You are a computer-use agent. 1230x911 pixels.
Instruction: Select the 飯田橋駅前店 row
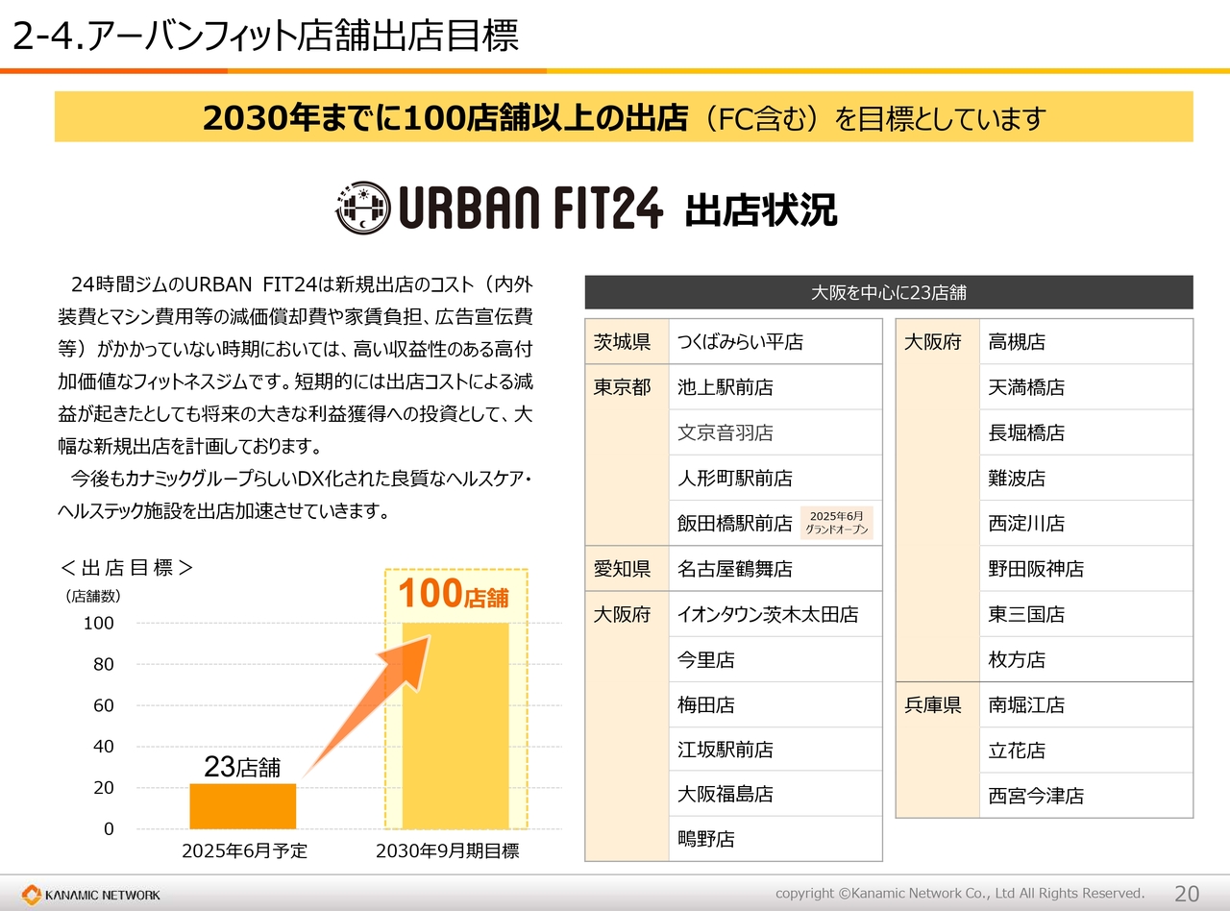tap(775, 523)
